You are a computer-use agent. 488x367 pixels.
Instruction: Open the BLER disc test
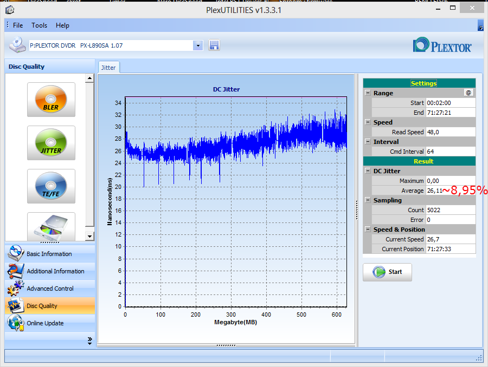(51, 100)
